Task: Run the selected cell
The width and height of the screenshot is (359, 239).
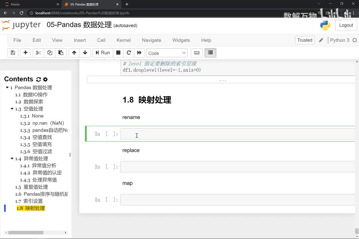Action: pos(103,53)
